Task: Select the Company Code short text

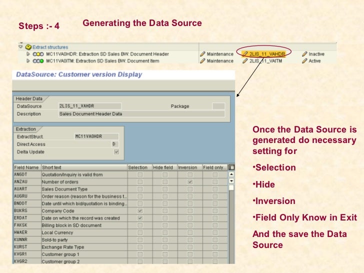Action: 58,211
